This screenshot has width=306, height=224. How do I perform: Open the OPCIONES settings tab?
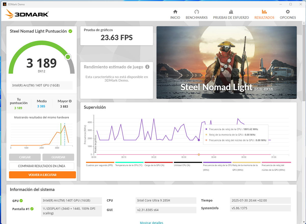tap(288, 15)
